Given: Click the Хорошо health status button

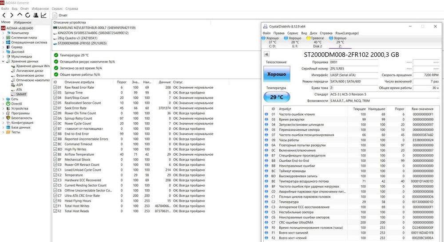Looking at the screenshot, I should pyautogui.click(x=277, y=74).
